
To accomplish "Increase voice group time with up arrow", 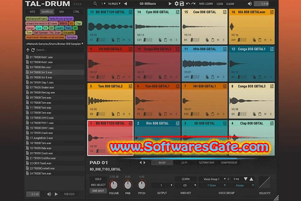I will (x=251, y=179).
